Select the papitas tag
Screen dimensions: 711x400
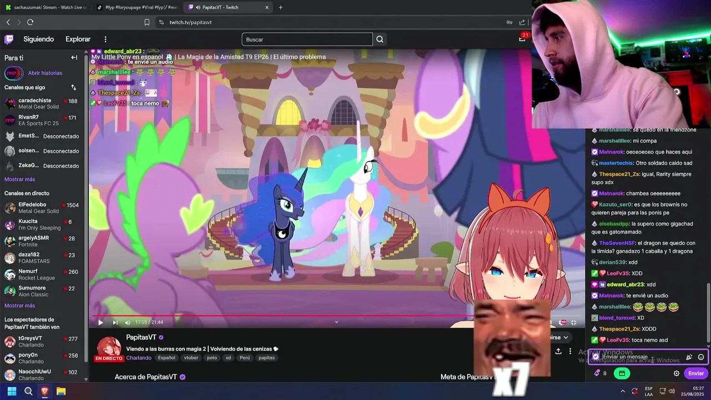pyautogui.click(x=267, y=358)
